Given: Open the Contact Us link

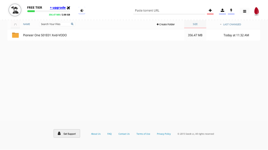Looking at the screenshot, I should click(124, 134).
